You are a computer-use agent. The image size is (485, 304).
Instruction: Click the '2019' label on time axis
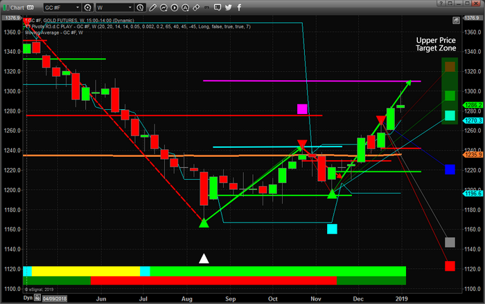pyautogui.click(x=401, y=298)
